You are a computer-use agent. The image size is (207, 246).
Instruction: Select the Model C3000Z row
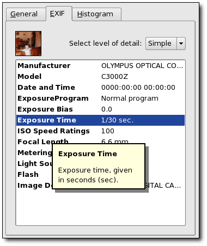[x=100, y=77]
